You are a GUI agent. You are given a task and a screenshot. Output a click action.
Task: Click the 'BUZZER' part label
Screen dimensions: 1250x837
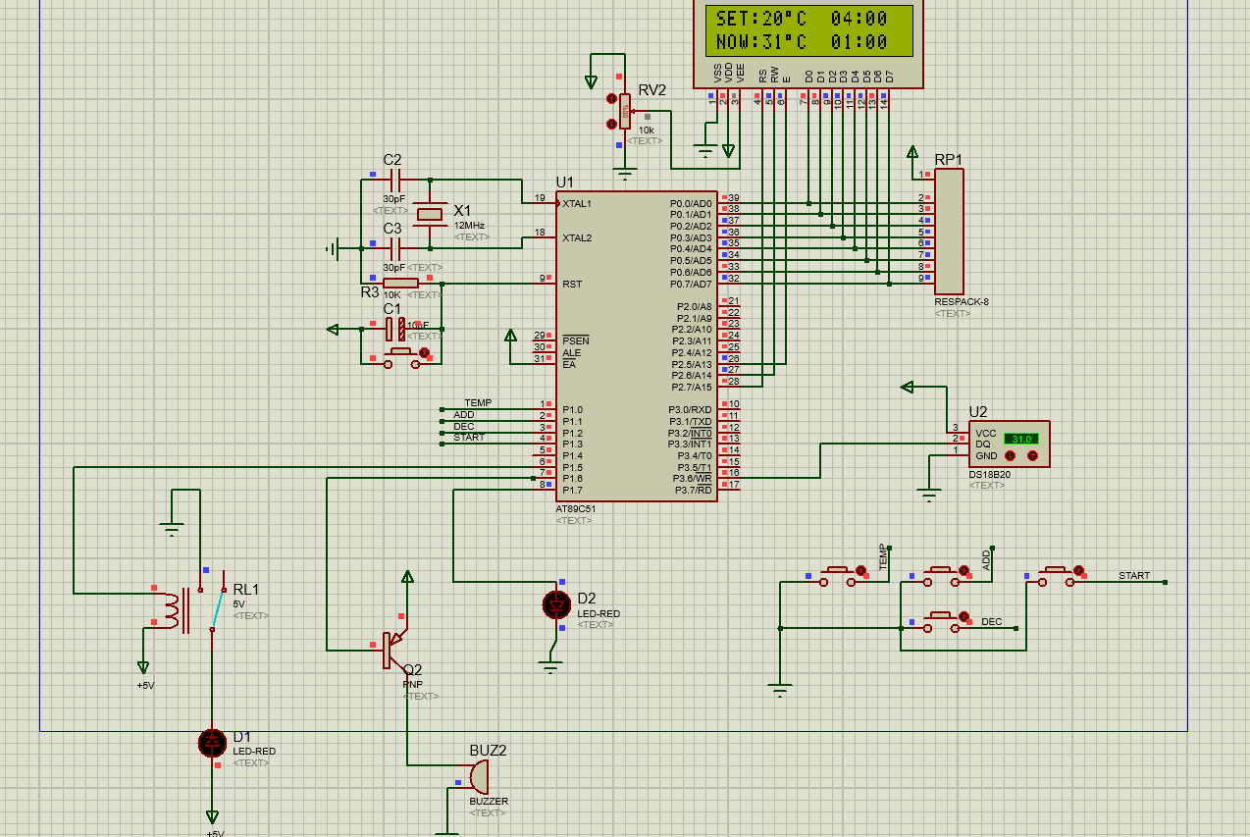(489, 801)
